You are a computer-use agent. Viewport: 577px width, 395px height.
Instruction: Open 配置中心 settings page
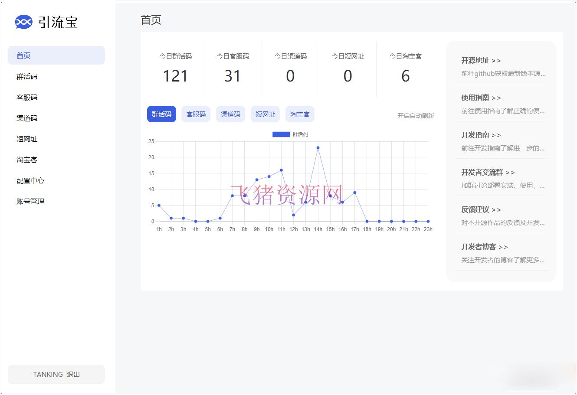[30, 181]
